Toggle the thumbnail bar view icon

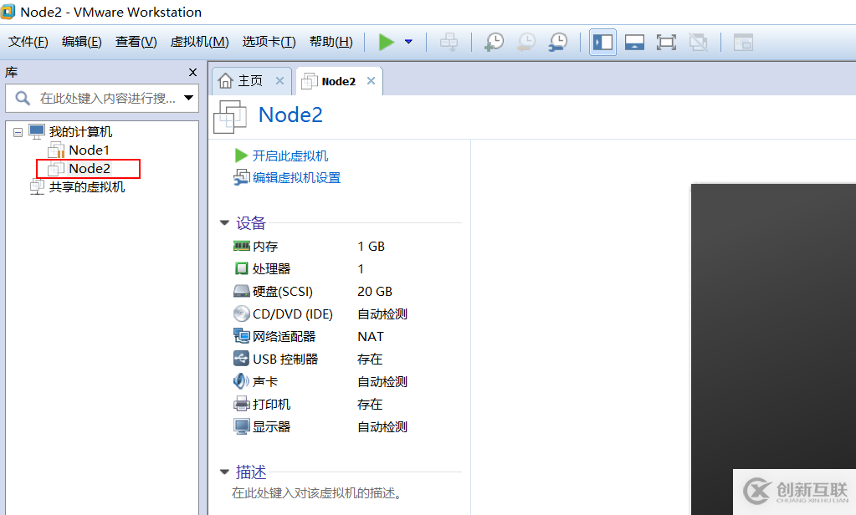[x=634, y=42]
